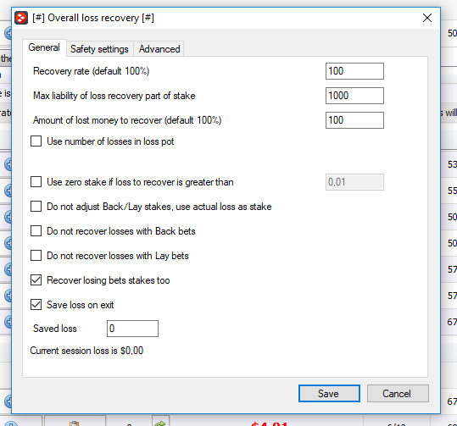Enable Use number of losses in loss pot

pos(36,141)
